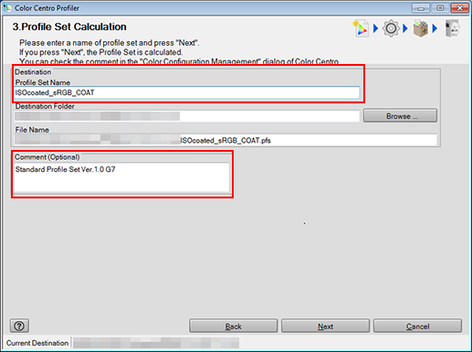The height and width of the screenshot is (352, 472).
Task: Open folder picker with the Browse button
Action: pos(400,116)
